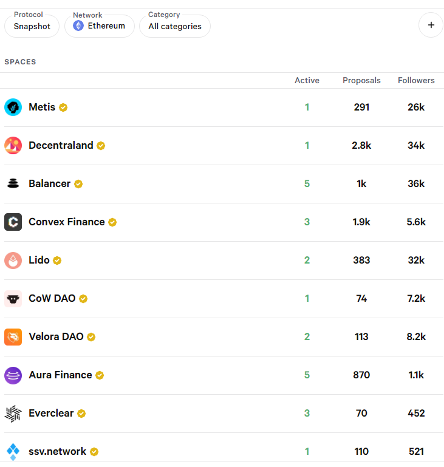Sort spaces by Followers column header

click(416, 80)
